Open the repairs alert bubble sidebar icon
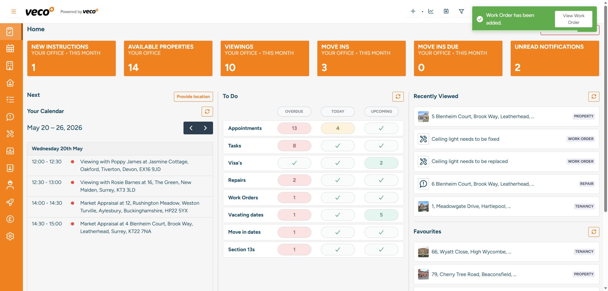 (10, 117)
